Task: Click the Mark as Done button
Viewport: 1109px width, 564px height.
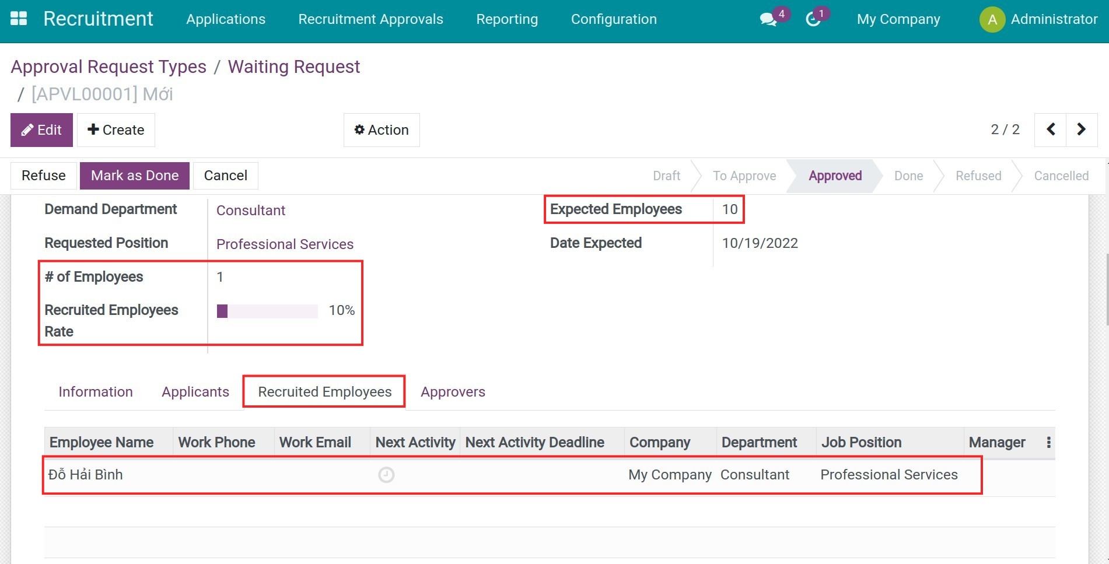Action: point(135,176)
